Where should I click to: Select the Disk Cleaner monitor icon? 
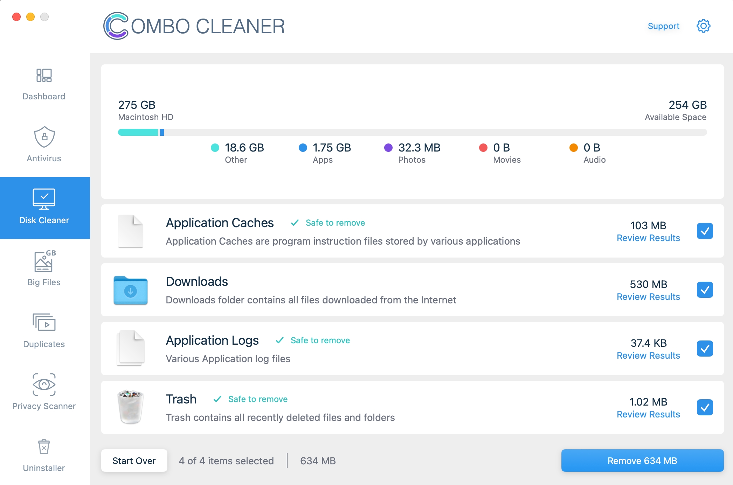44,199
